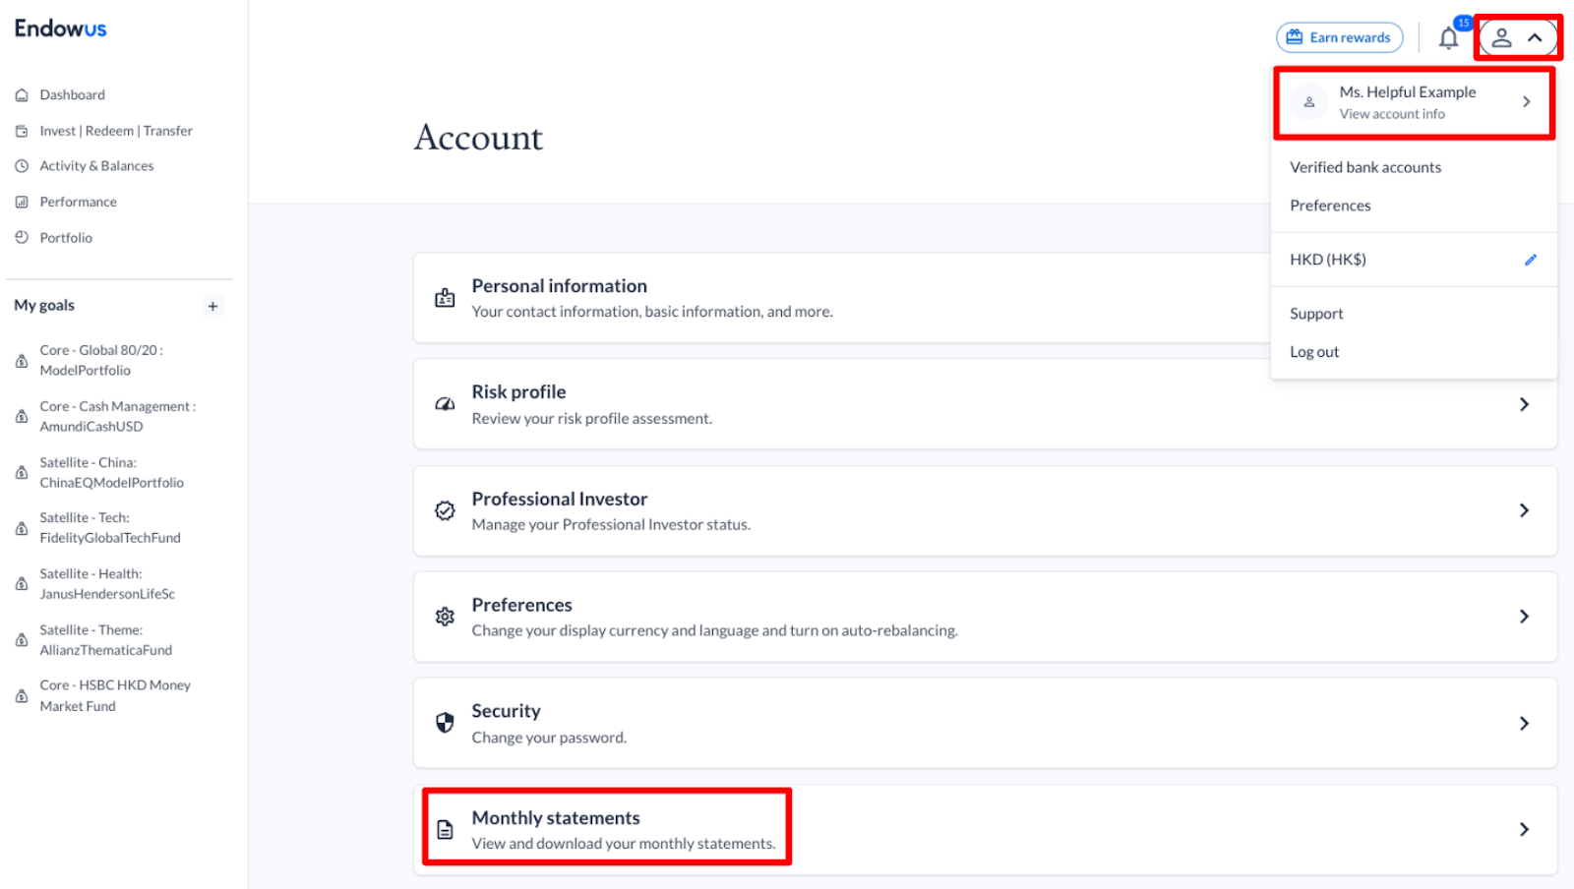Collapse the account menu chevron
This screenshot has height=889, width=1574.
pos(1535,37)
